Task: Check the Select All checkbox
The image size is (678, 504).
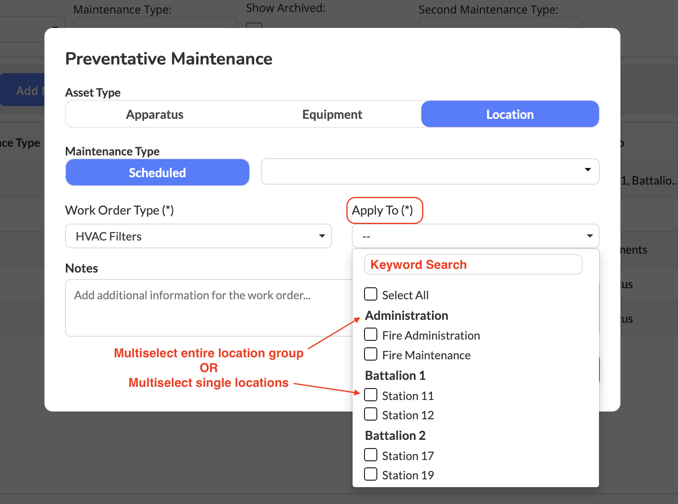Action: click(371, 294)
